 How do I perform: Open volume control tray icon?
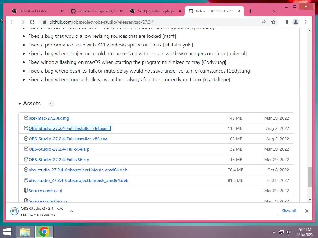[x=289, y=232]
